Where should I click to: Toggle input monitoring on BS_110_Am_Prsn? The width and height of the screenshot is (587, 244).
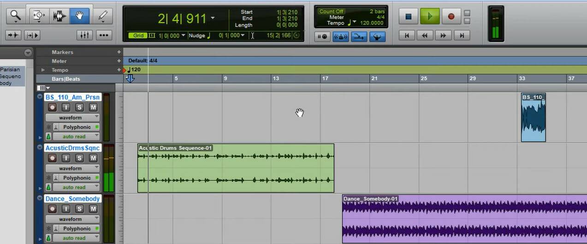[x=66, y=107]
